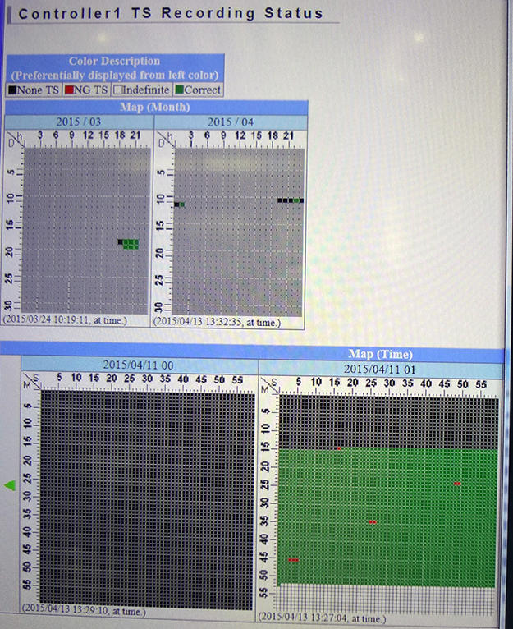The height and width of the screenshot is (629, 513).
Task: Select the 2015 / 03 month map header
Action: pos(78,122)
